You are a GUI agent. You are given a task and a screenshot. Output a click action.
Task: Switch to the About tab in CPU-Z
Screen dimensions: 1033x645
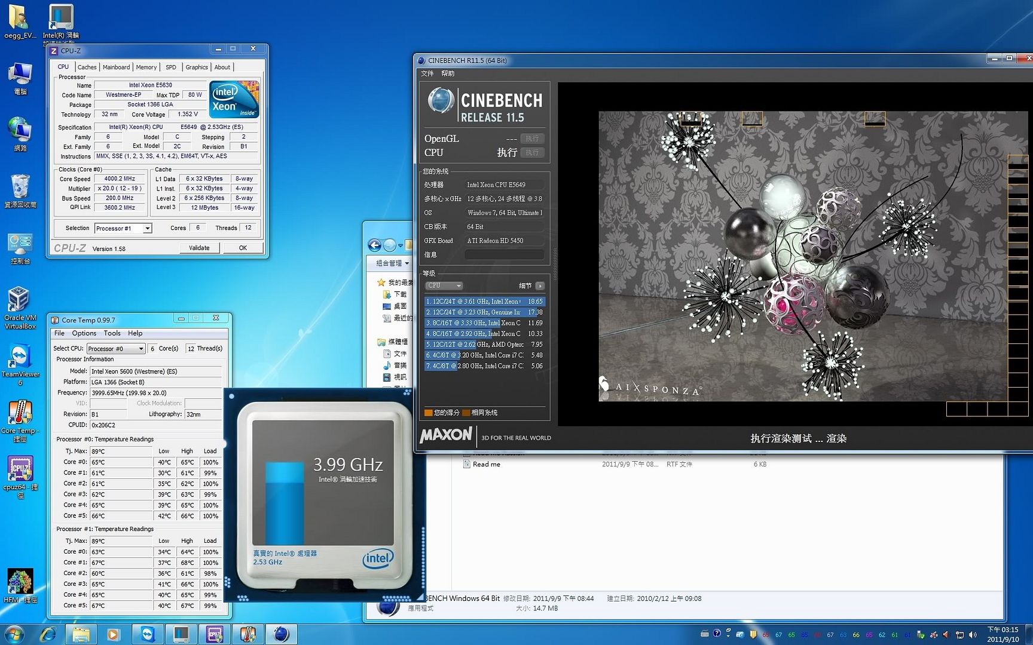tap(222, 67)
